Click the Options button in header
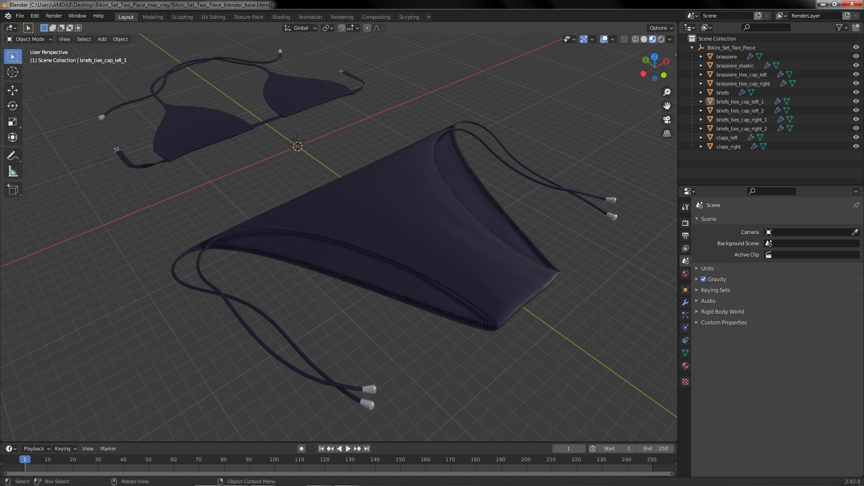 click(x=661, y=28)
